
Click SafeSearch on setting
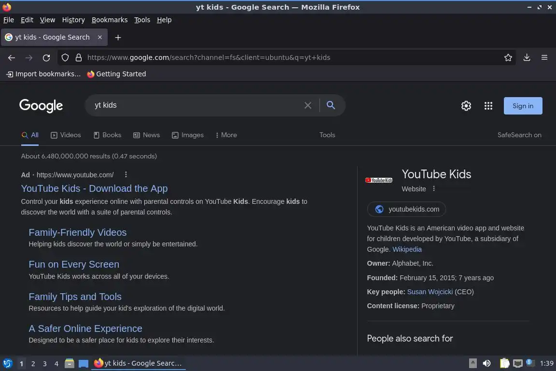[x=519, y=135]
